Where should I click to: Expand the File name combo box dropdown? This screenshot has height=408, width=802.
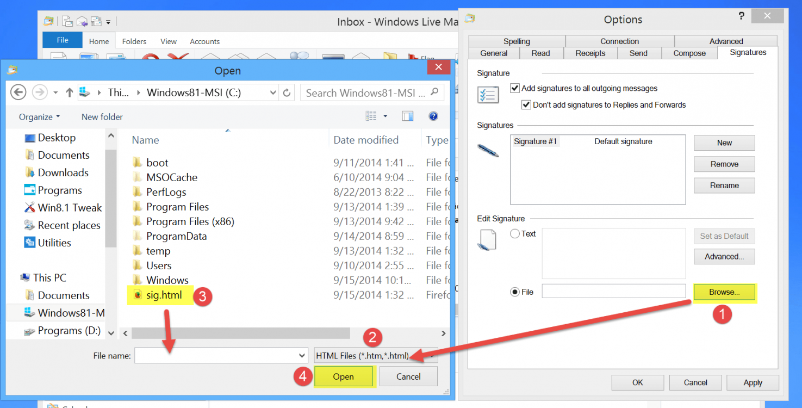tap(302, 356)
